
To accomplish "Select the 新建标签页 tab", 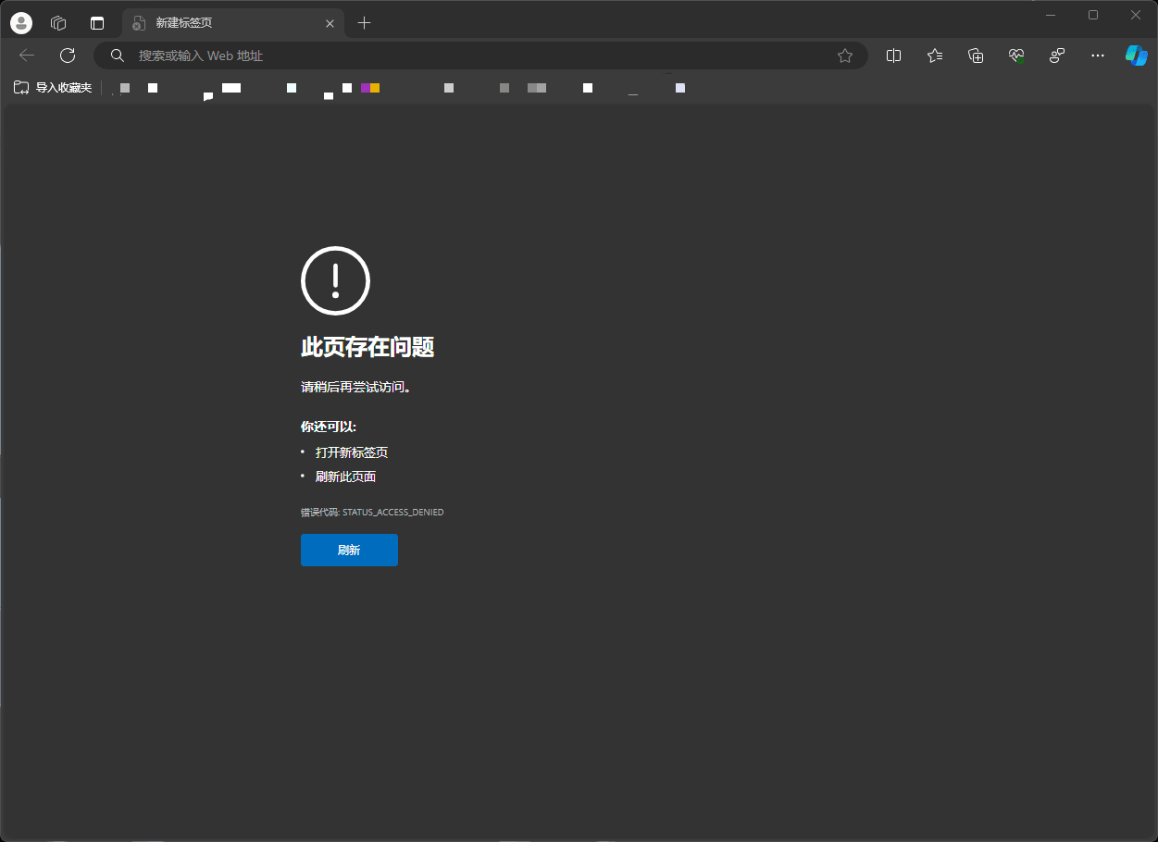I will (x=233, y=23).
